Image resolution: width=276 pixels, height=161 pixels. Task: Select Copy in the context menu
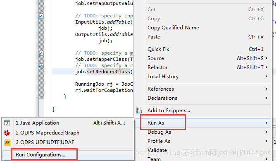(x=202, y=19)
